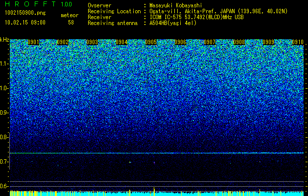Click the 'Ovserver' field label
Screen dimensions: 308x196
99,5
